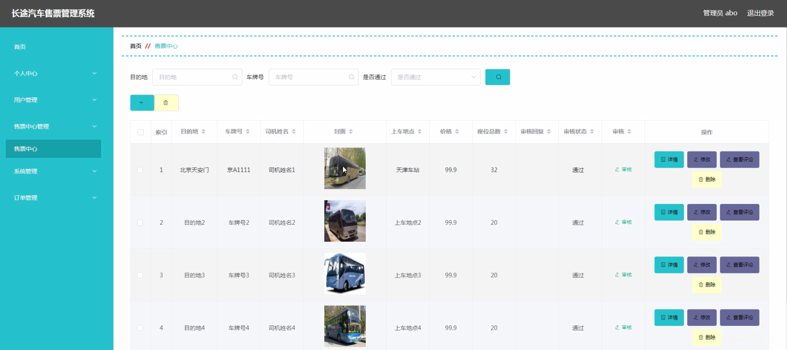Screen dimensions: 787x350
Task: Click the plus icon to add a ticket
Action: [x=142, y=103]
